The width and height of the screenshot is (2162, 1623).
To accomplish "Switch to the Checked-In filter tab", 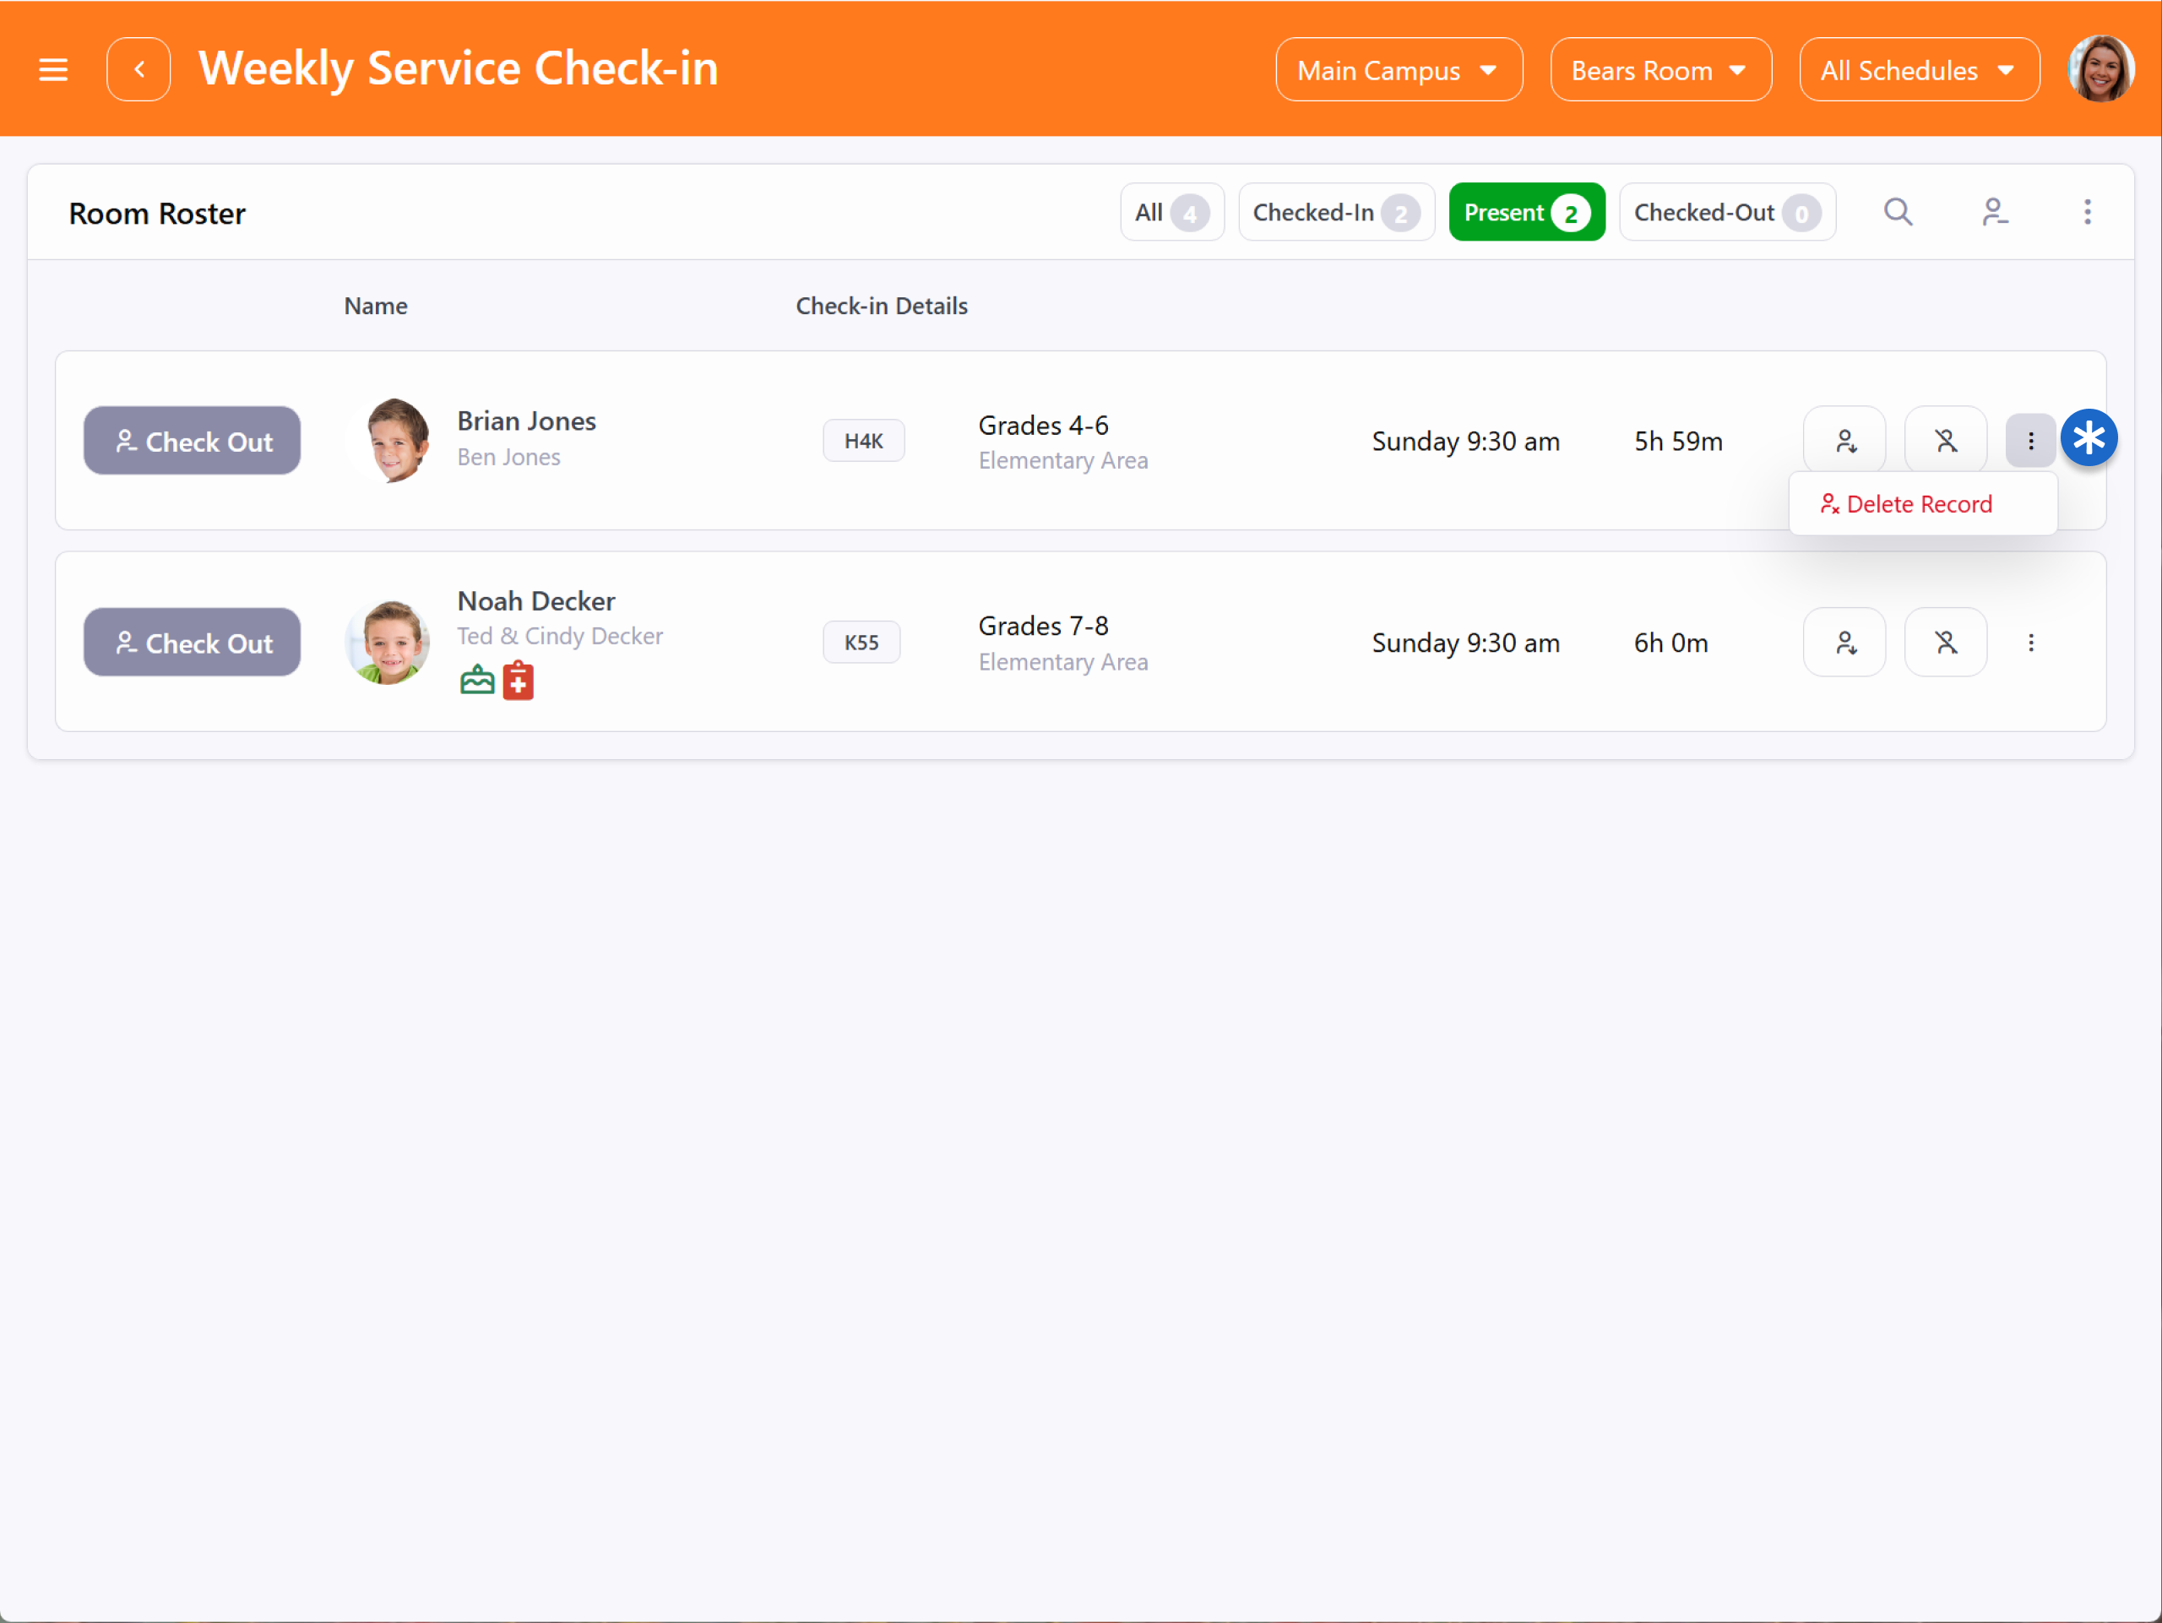I will [x=1335, y=212].
